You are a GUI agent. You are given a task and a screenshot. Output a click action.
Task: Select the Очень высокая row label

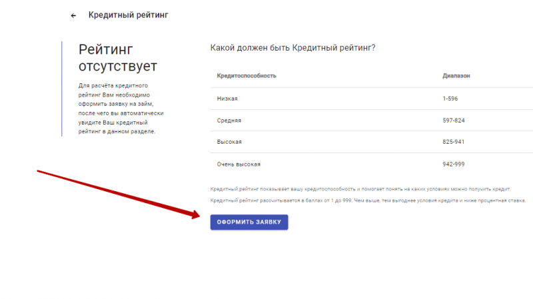point(239,164)
